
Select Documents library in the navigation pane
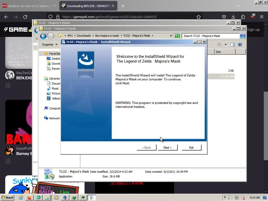[53, 83]
